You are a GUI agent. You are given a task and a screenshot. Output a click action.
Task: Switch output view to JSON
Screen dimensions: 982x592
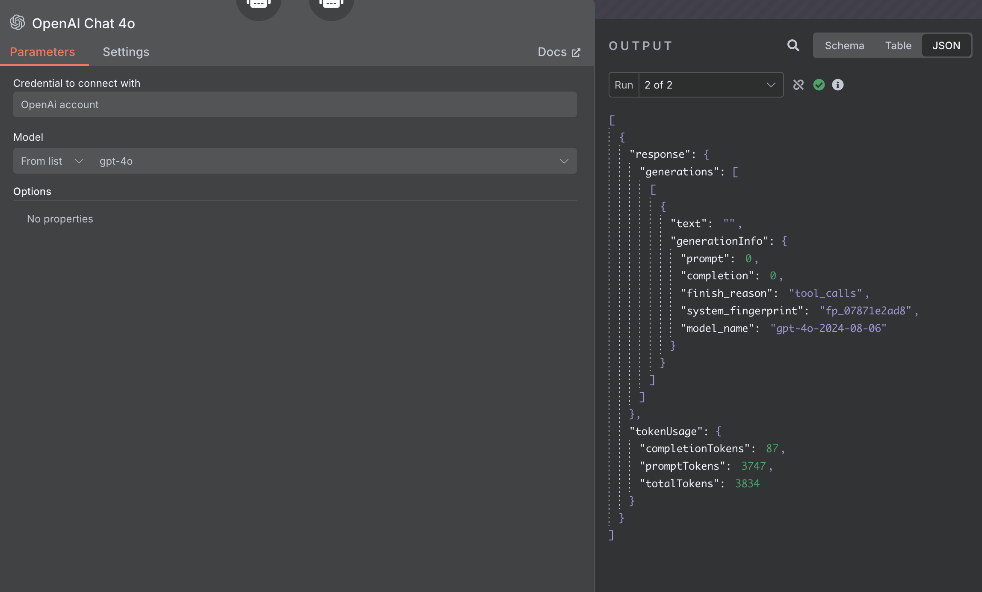[946, 45]
